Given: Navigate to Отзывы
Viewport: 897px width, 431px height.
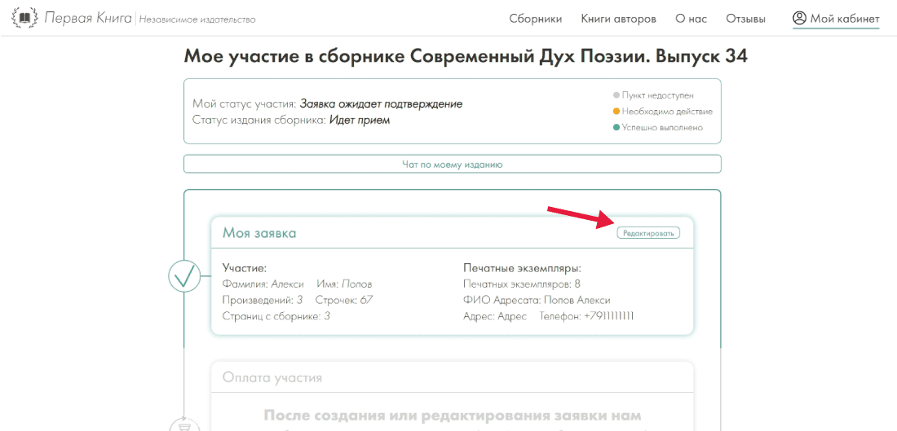Looking at the screenshot, I should pyautogui.click(x=745, y=19).
